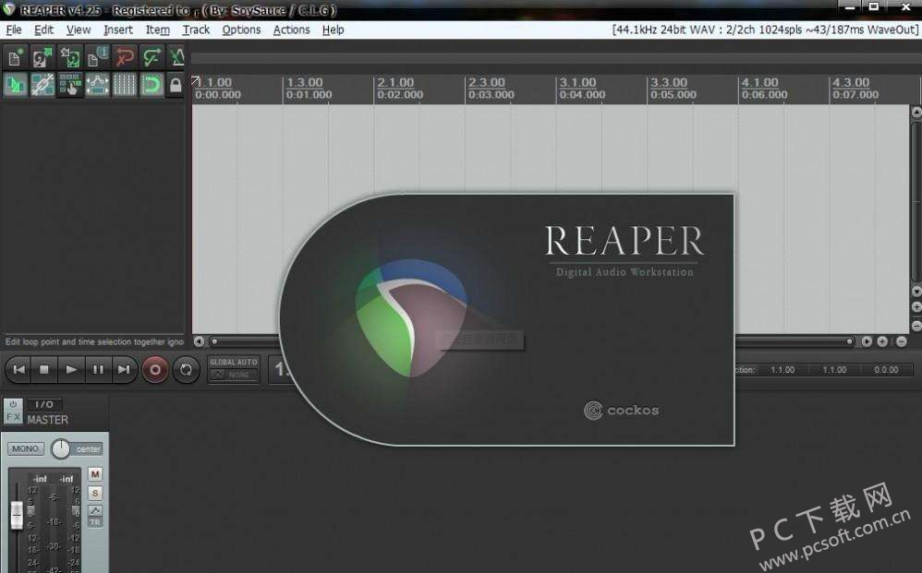This screenshot has height=573, width=922.
Task: Toggle the repeat loop button
Action: click(186, 369)
